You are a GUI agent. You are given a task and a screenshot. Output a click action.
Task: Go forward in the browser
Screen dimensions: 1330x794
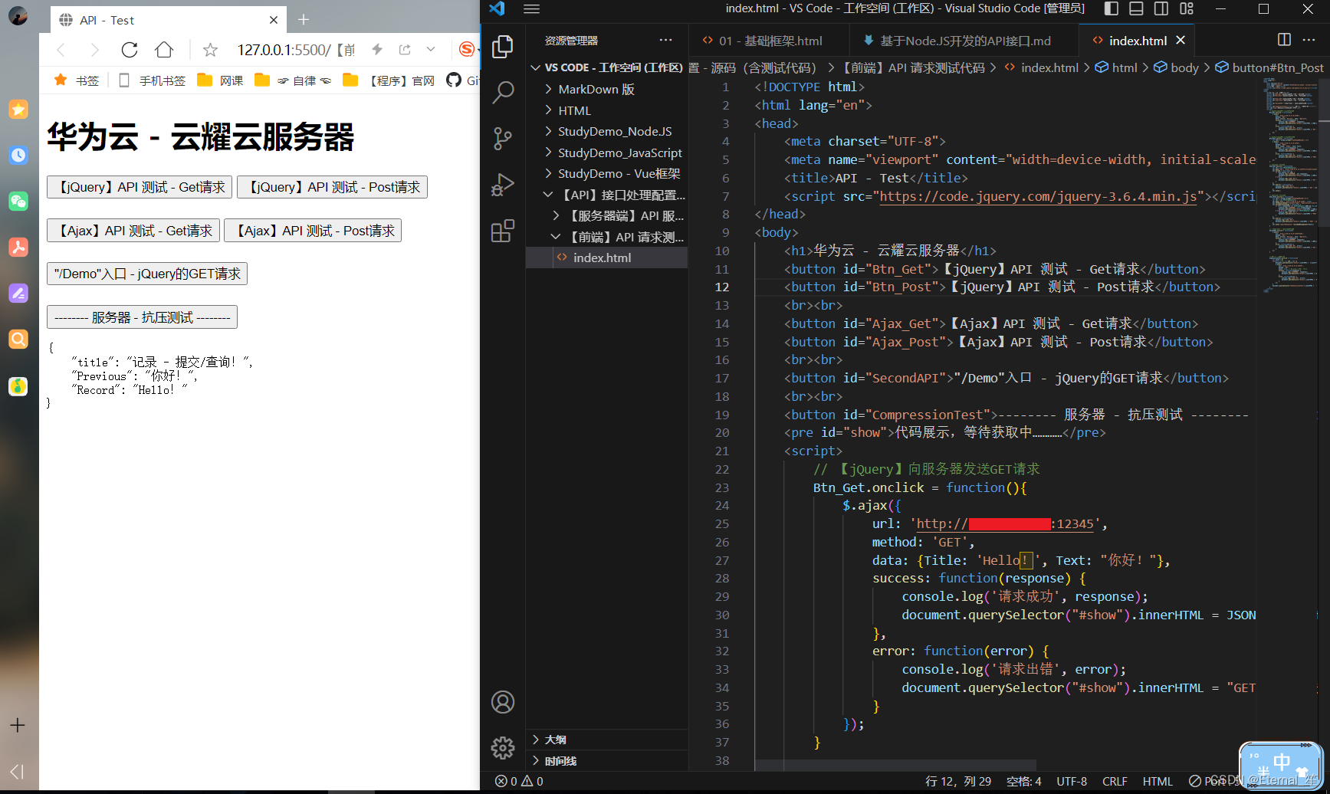click(x=94, y=50)
